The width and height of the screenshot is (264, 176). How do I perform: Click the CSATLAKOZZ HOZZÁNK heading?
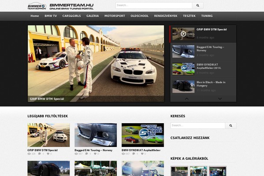point(190,138)
